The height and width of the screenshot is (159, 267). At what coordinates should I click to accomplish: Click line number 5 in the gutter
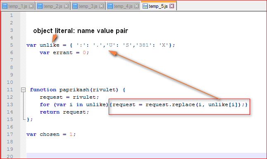12,45
